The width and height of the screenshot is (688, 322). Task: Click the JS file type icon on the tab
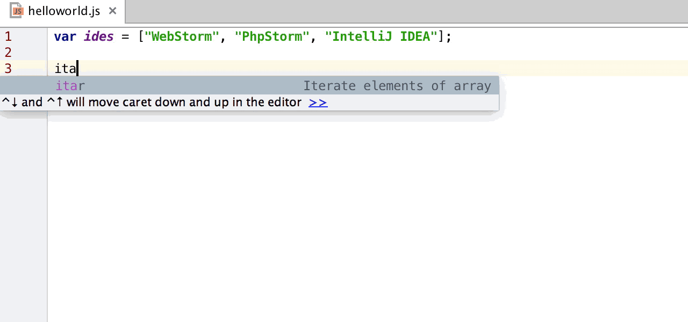(x=16, y=11)
